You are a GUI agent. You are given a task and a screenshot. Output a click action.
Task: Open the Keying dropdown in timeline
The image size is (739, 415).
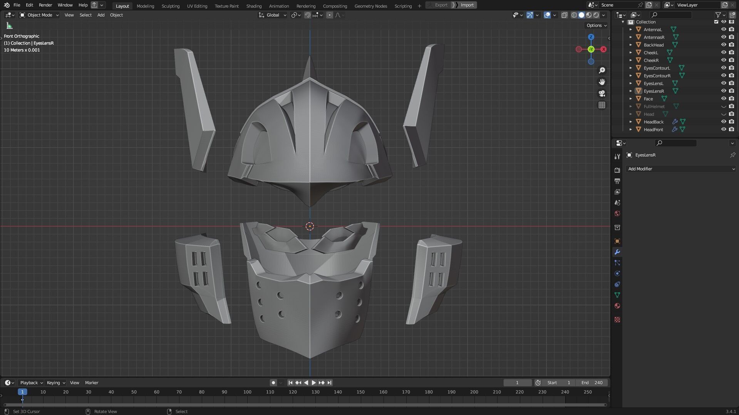(56, 383)
